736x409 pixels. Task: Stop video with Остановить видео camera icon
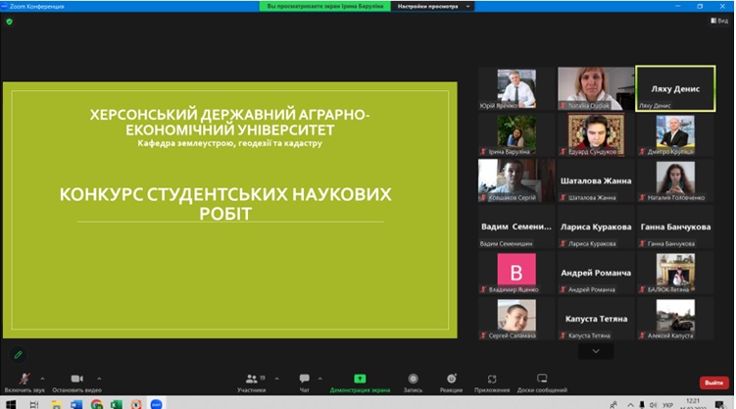77,379
